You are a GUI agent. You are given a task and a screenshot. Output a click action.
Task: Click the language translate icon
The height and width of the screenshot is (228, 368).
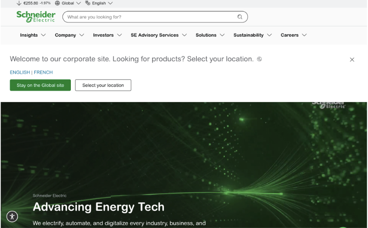88,3
